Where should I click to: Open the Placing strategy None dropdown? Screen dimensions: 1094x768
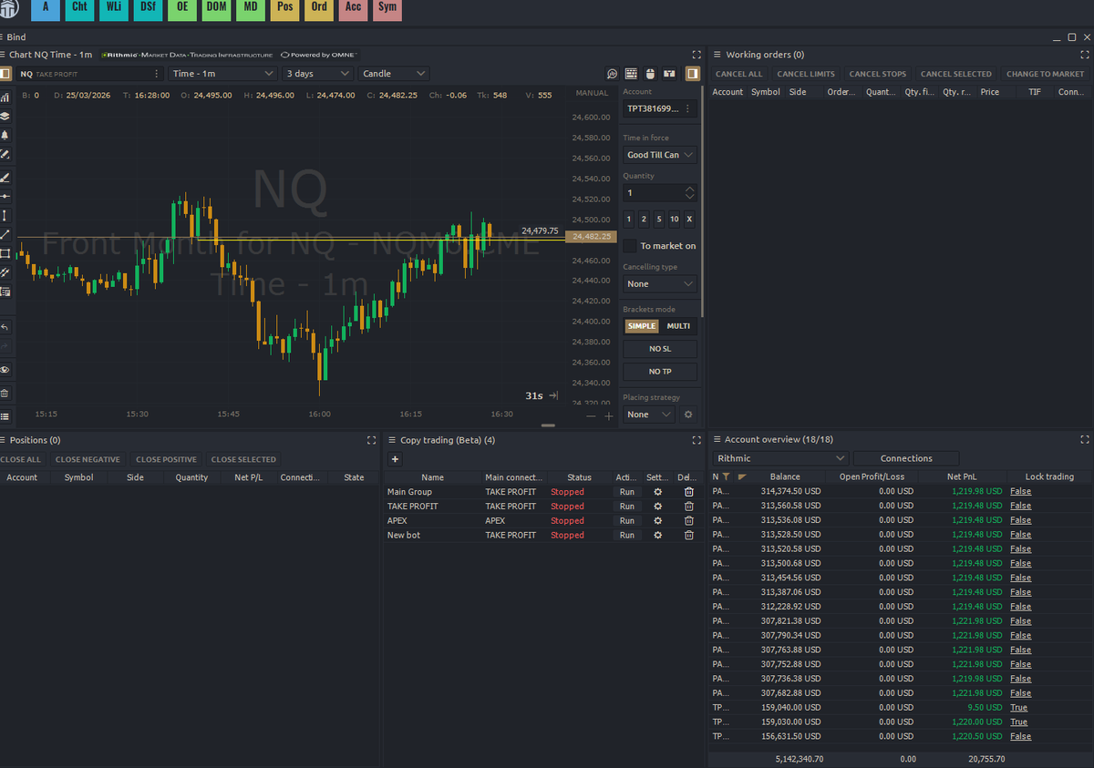pos(649,415)
